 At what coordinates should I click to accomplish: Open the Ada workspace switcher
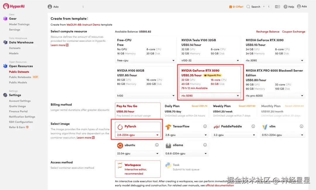coord(66,7)
